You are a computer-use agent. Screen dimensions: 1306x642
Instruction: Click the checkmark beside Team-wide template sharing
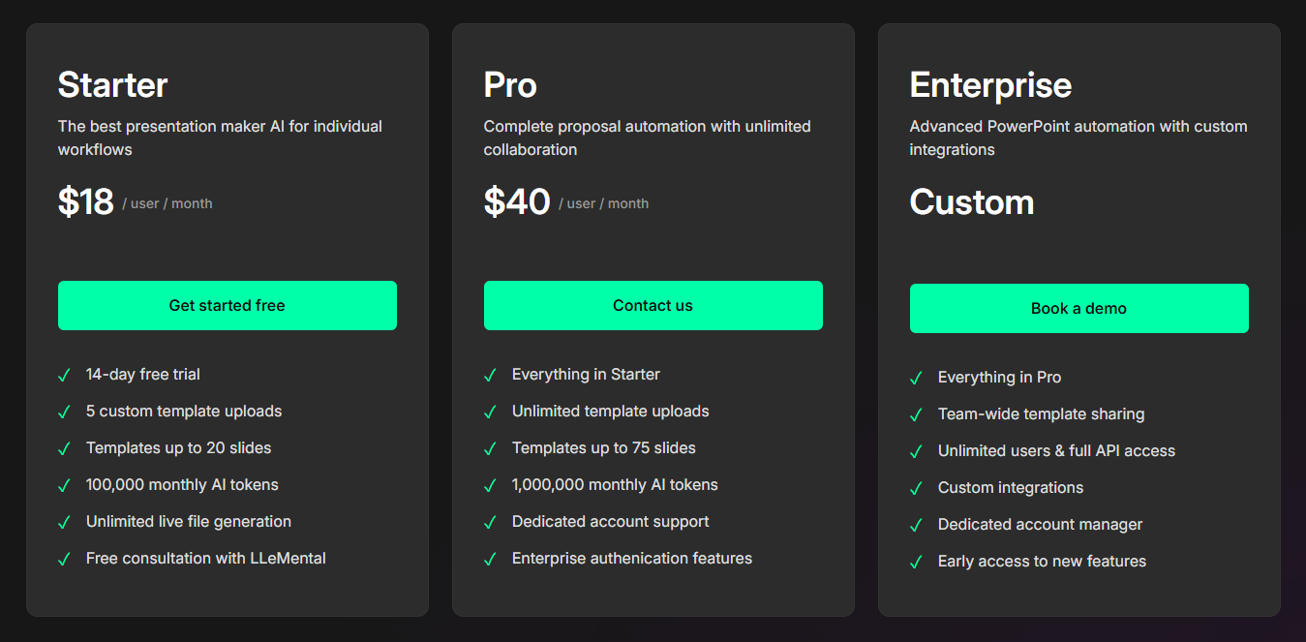[x=916, y=413]
